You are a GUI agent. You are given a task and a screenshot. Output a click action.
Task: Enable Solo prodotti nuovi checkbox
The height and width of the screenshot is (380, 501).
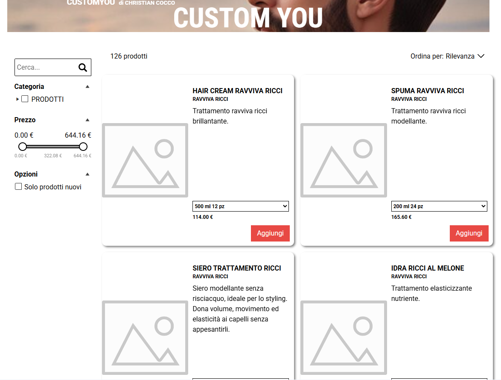(x=18, y=187)
